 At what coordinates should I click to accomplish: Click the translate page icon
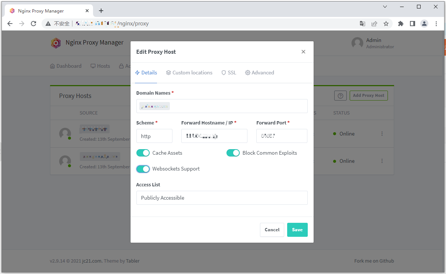pos(363,24)
